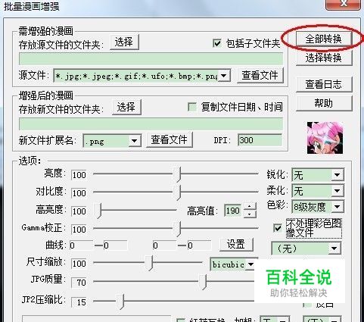Click 选择 next to 存放源文件的文件夹
Viewport: 364px width, 322px height.
click(x=124, y=42)
